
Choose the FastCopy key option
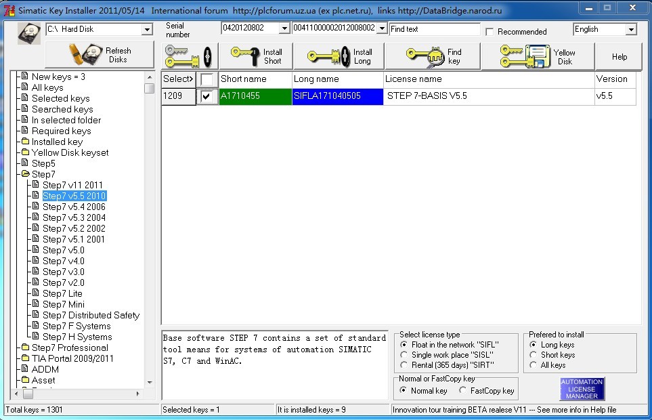point(463,391)
